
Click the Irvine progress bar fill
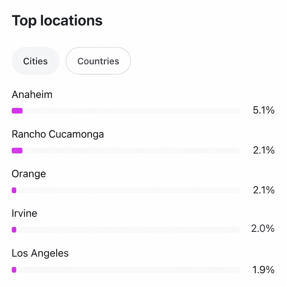coord(14,230)
